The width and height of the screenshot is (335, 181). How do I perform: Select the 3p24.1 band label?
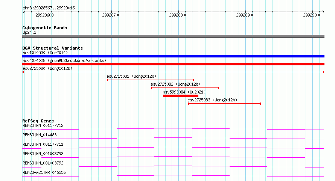[29, 32]
